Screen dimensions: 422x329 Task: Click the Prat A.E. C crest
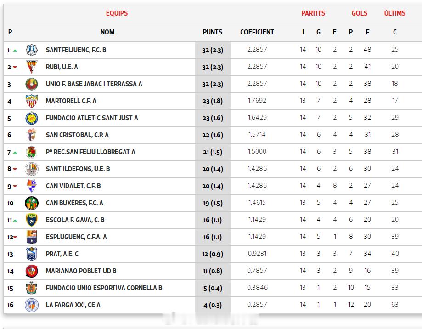coord(32,254)
